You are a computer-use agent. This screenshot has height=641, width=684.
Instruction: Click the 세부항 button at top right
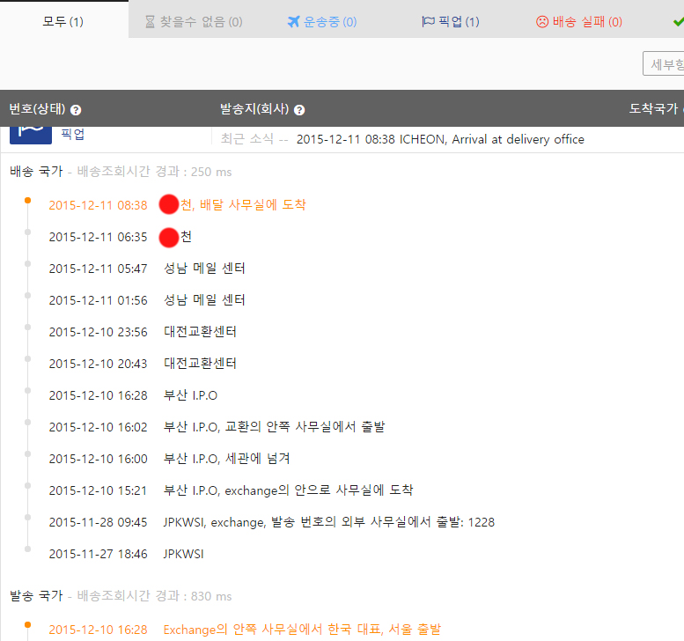[665, 63]
